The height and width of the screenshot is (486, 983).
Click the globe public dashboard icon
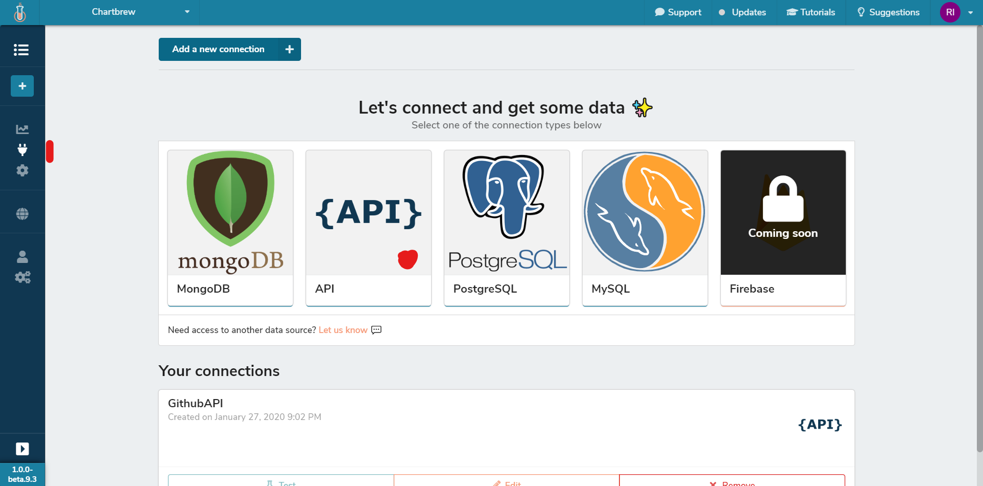click(22, 214)
